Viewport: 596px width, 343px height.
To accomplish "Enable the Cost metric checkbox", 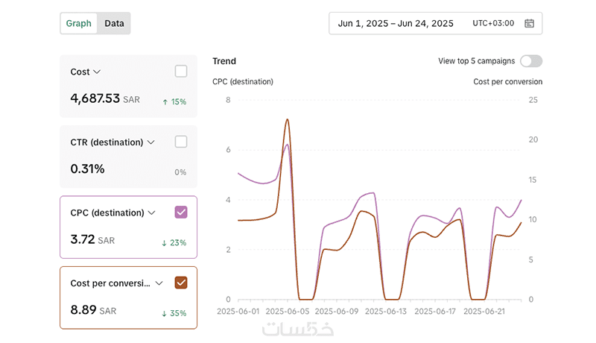I will click(x=181, y=72).
